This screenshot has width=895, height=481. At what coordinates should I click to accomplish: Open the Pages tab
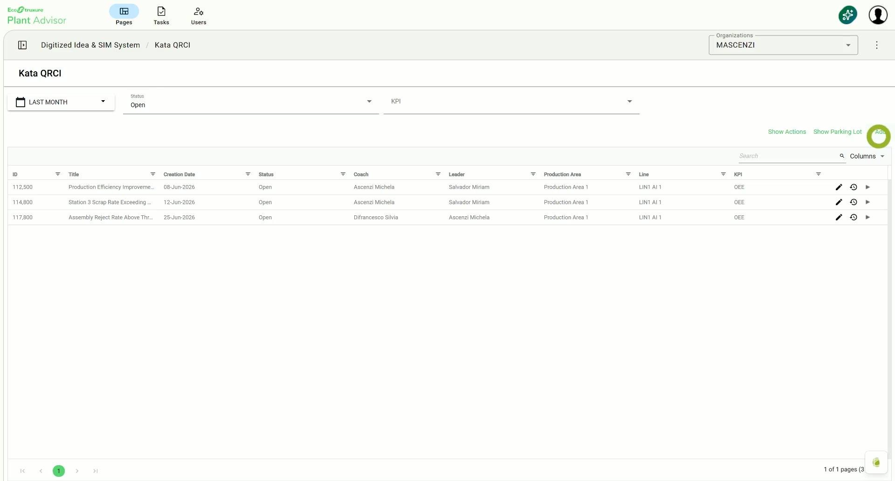click(x=124, y=15)
